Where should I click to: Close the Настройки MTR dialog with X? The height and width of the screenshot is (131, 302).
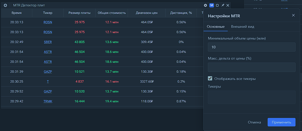tap(293, 16)
